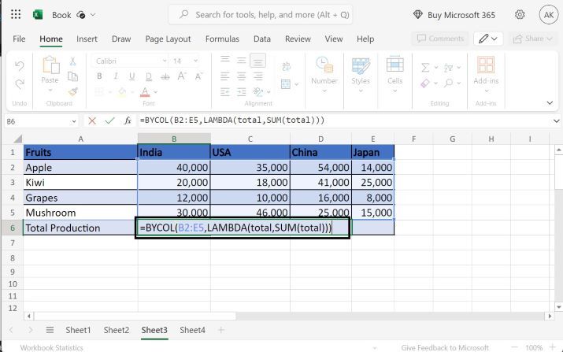Switch to the Formulas tab
The image size is (563, 352).
[222, 39]
